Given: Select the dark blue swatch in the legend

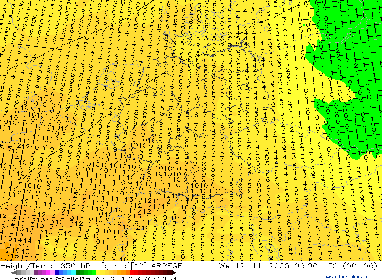Looking at the screenshot, I should pos(57,273).
